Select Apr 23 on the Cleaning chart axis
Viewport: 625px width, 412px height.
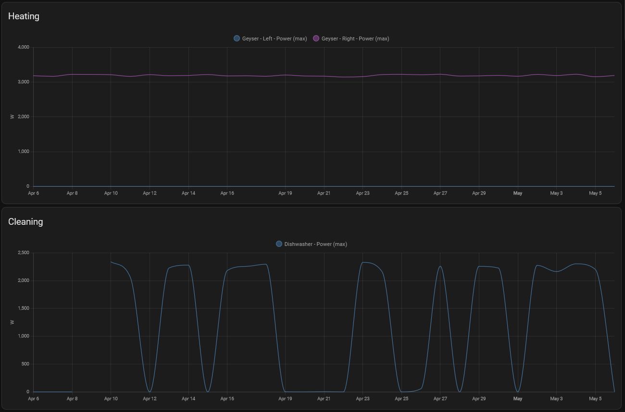click(362, 399)
